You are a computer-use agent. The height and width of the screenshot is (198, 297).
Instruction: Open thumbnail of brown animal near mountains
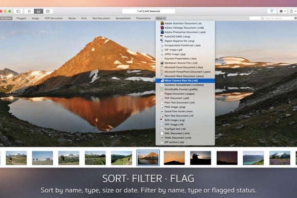(69, 158)
